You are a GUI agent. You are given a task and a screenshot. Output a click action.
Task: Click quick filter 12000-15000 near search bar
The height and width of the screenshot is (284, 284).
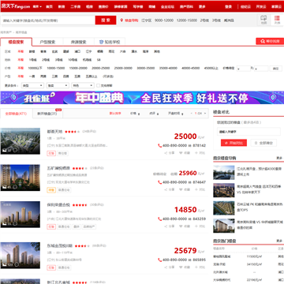(187, 21)
